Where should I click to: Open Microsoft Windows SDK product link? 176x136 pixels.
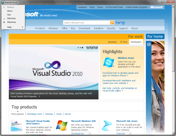pyautogui.click(x=83, y=121)
